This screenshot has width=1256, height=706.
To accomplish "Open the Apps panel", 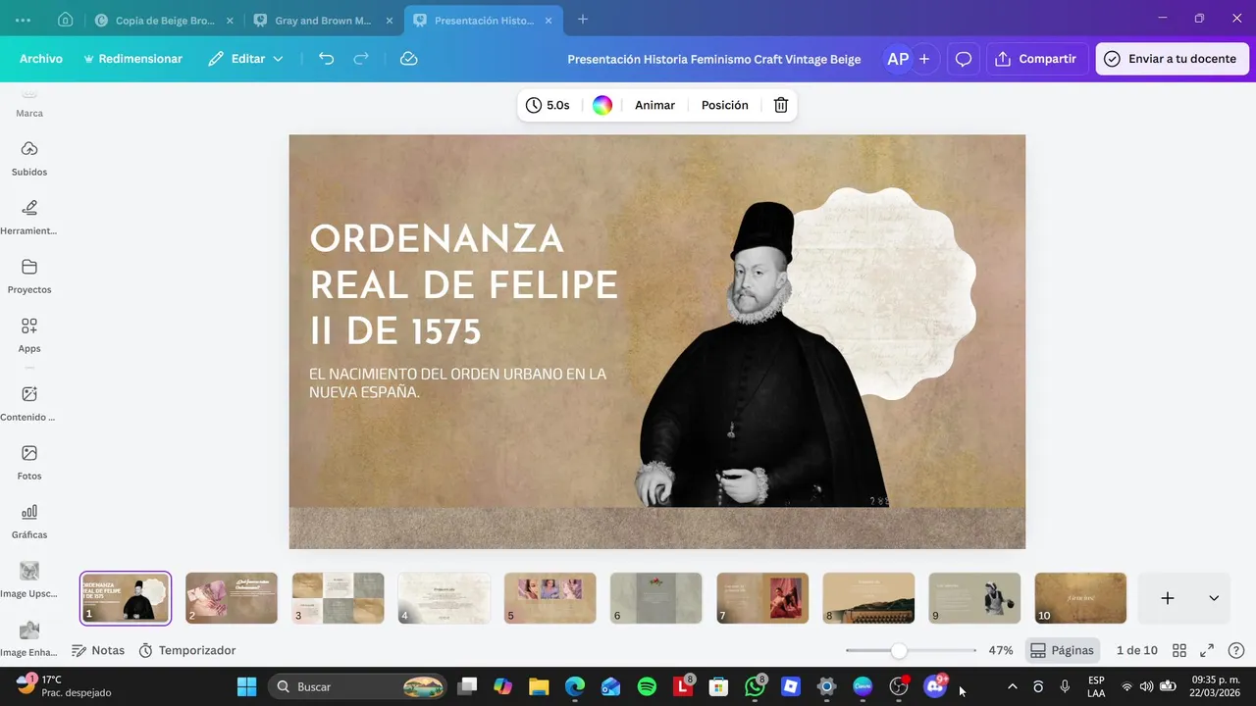I will pos(29,334).
